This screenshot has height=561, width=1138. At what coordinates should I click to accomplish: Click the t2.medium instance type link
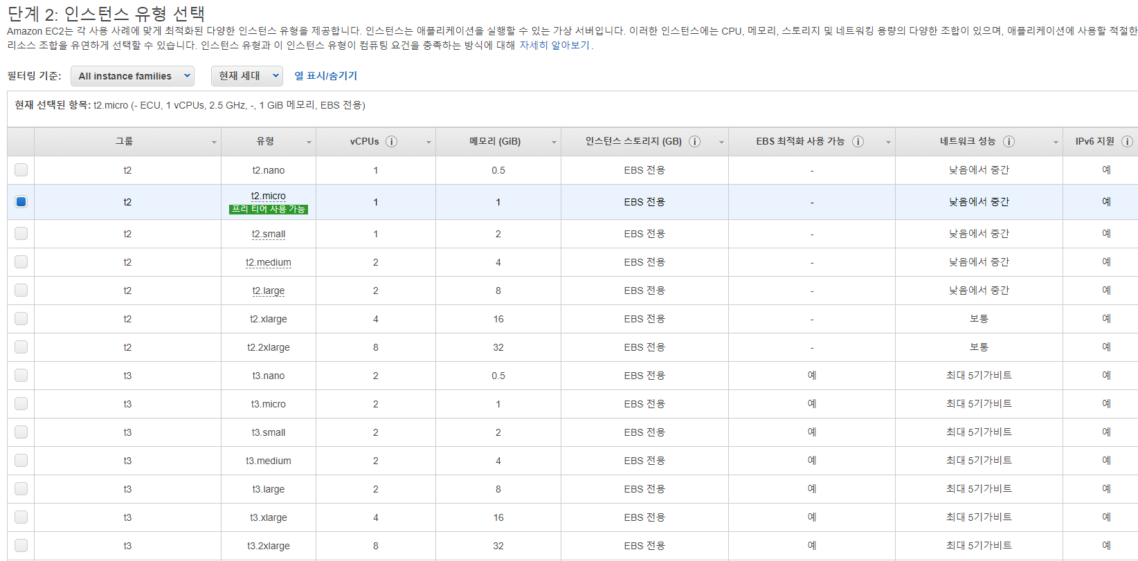(269, 262)
